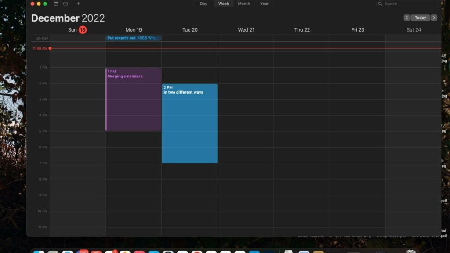Go to previous week with left chevron
This screenshot has height=253, width=450.
[407, 18]
